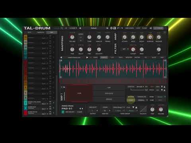Open the preset search magnifier icon
The height and width of the screenshot is (143, 191).
(x=62, y=28)
